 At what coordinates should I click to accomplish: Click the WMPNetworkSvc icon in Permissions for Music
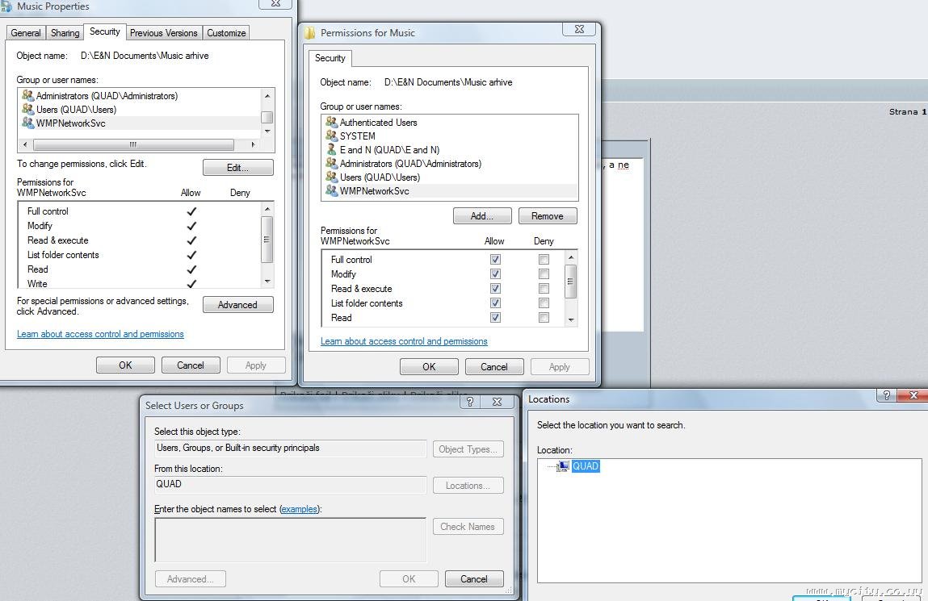pos(331,190)
